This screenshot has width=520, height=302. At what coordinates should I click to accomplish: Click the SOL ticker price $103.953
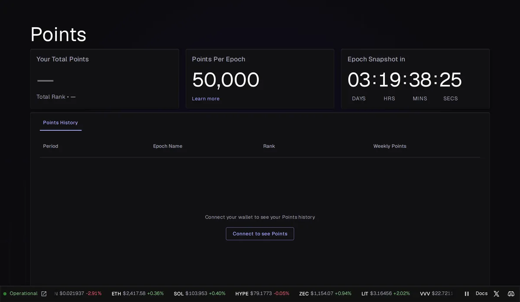click(x=196, y=294)
